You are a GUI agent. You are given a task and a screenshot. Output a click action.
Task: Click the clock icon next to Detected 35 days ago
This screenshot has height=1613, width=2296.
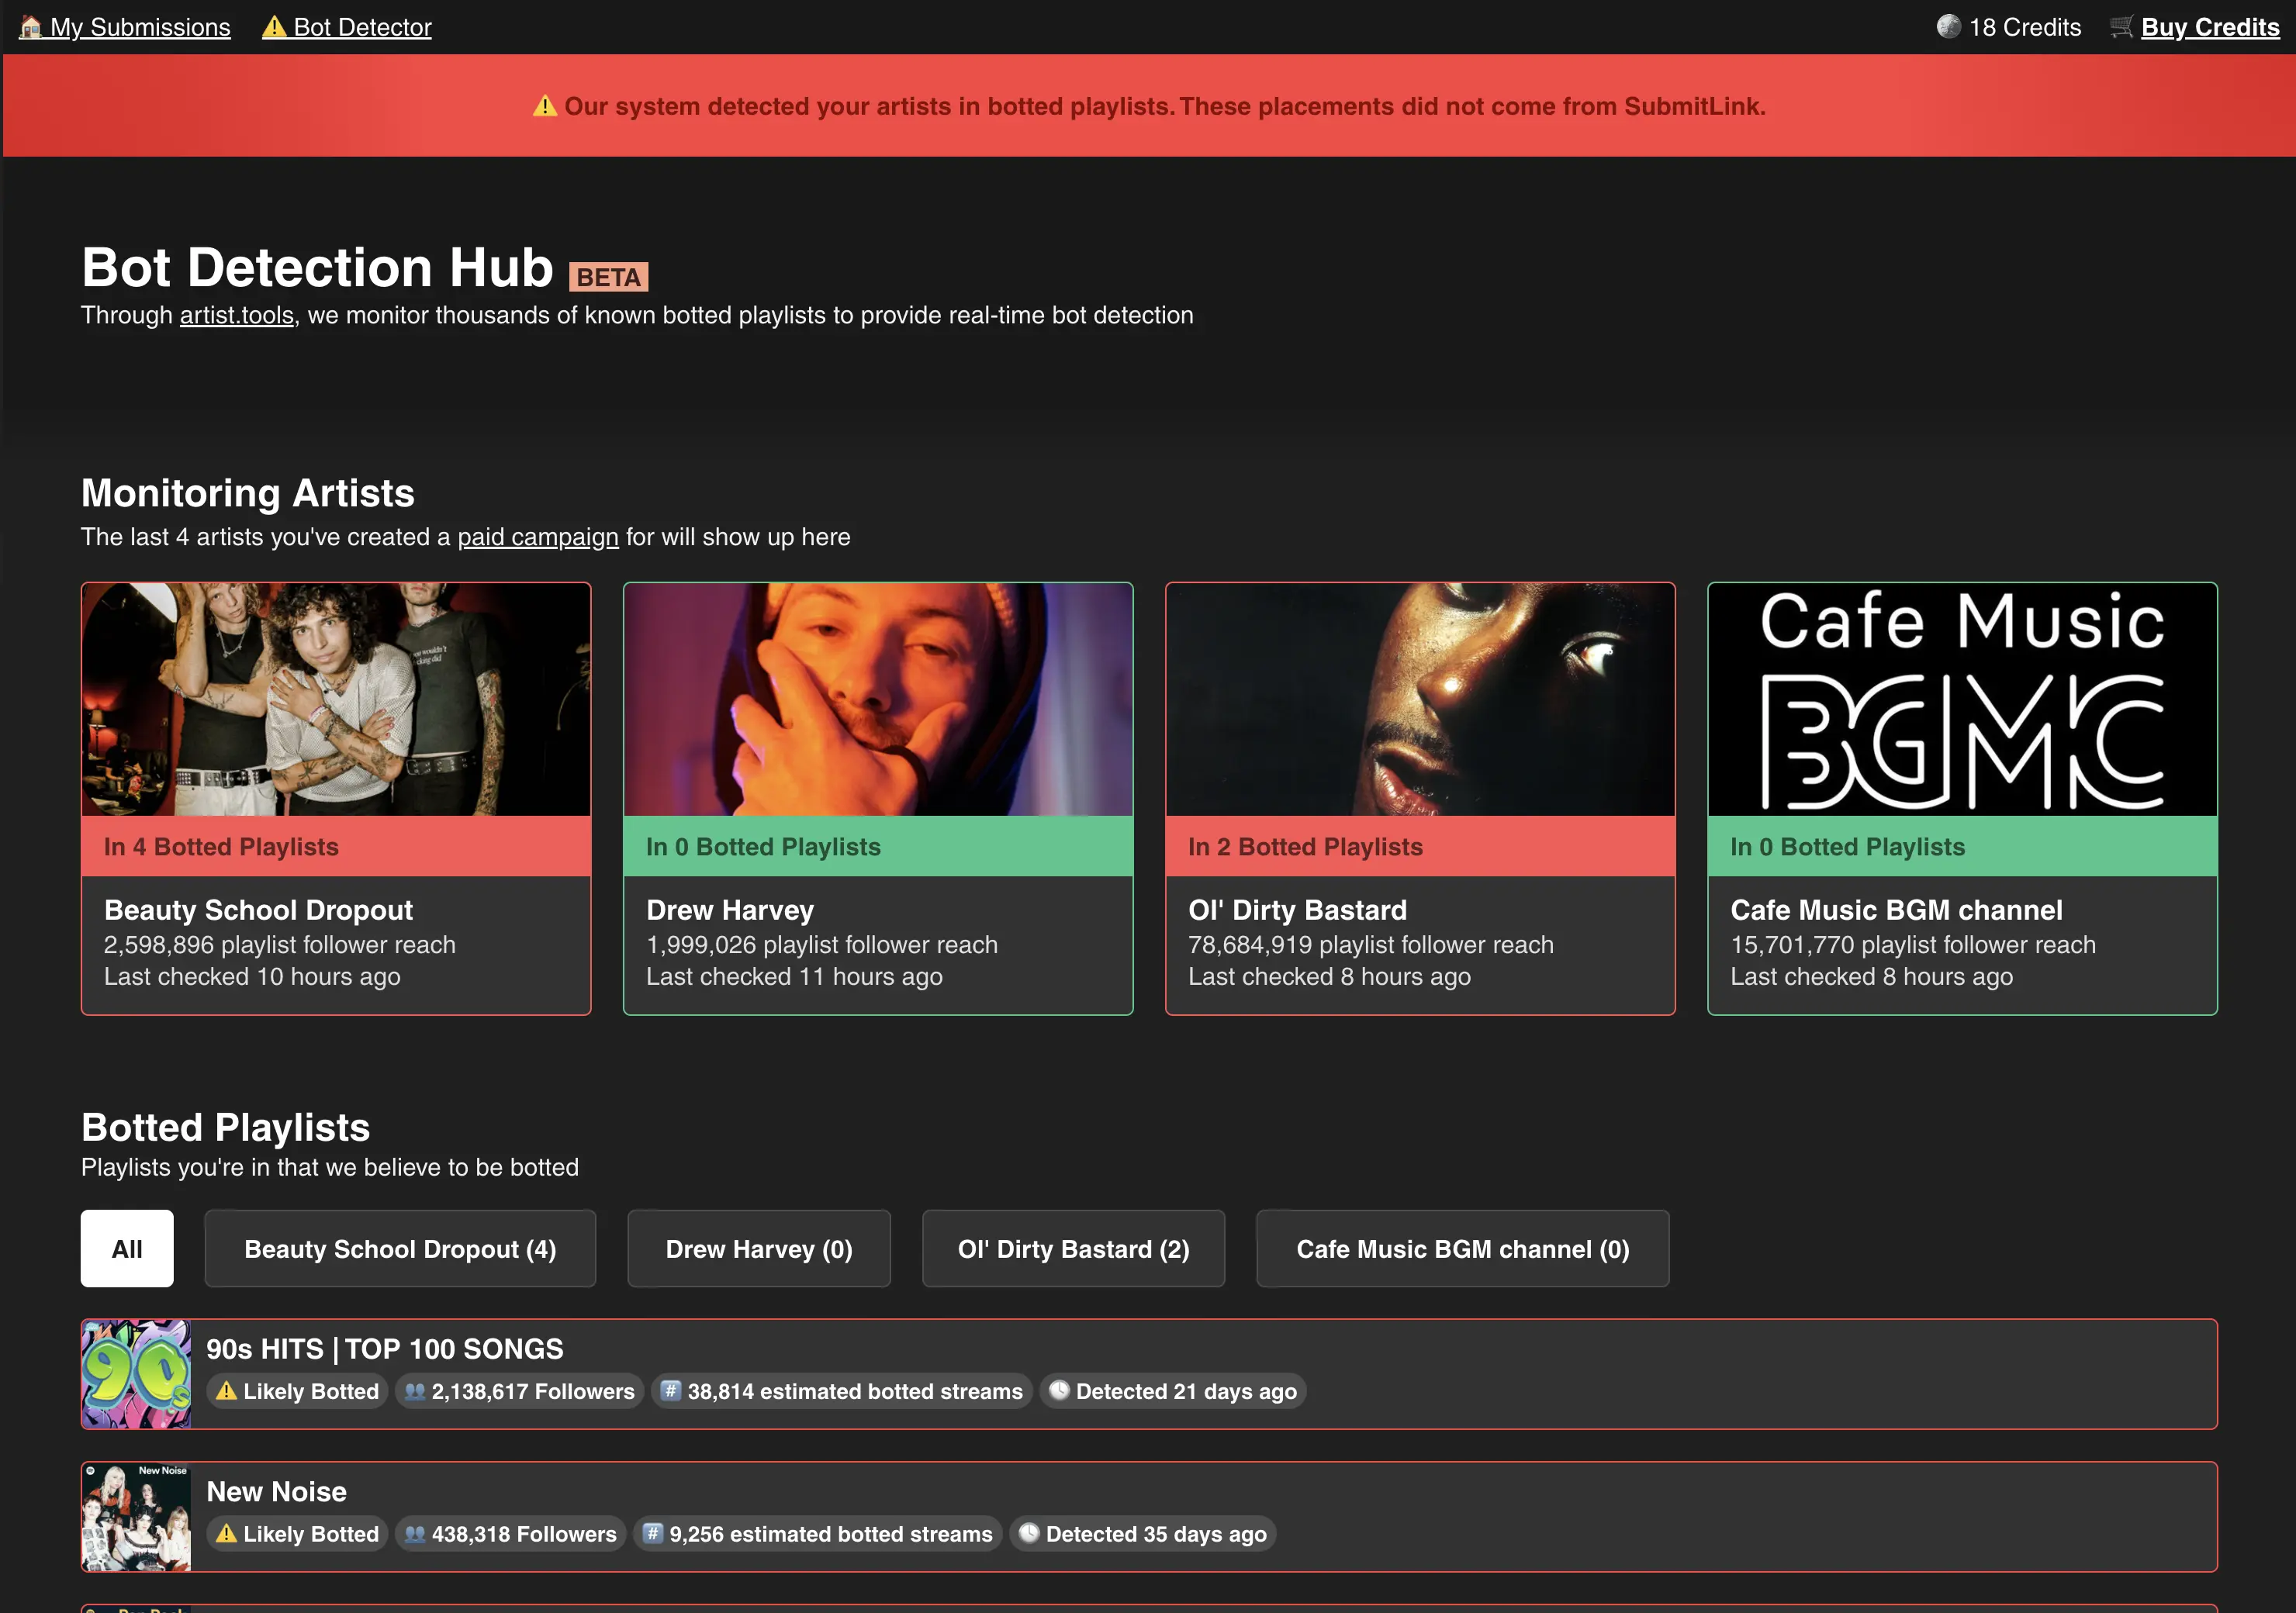(x=1029, y=1533)
